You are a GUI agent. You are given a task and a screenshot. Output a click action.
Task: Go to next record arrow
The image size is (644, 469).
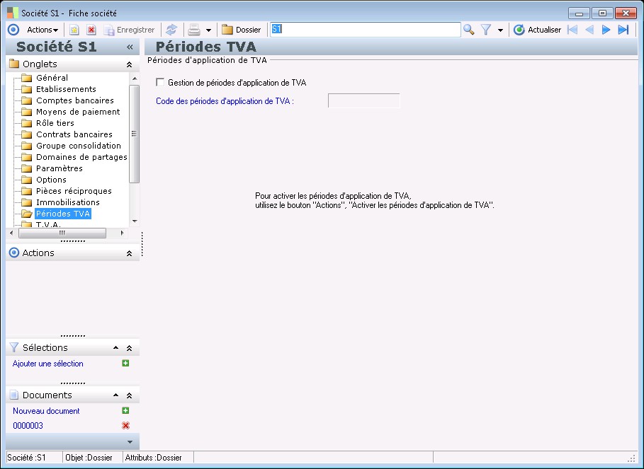pos(606,30)
